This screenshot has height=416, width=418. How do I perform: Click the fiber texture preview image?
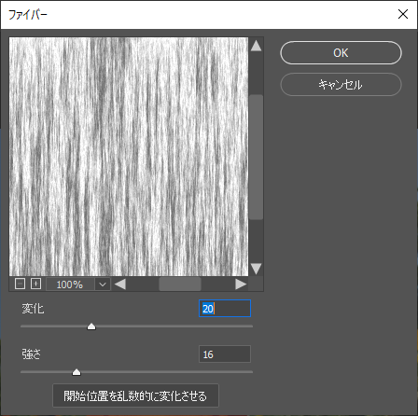point(129,157)
